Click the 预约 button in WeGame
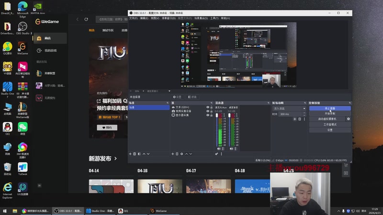This screenshot has width=383, height=215. pyautogui.click(x=107, y=128)
